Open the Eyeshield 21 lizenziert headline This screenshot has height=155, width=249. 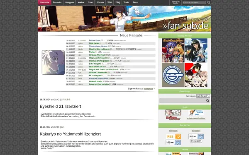pyautogui.click(x=60, y=107)
